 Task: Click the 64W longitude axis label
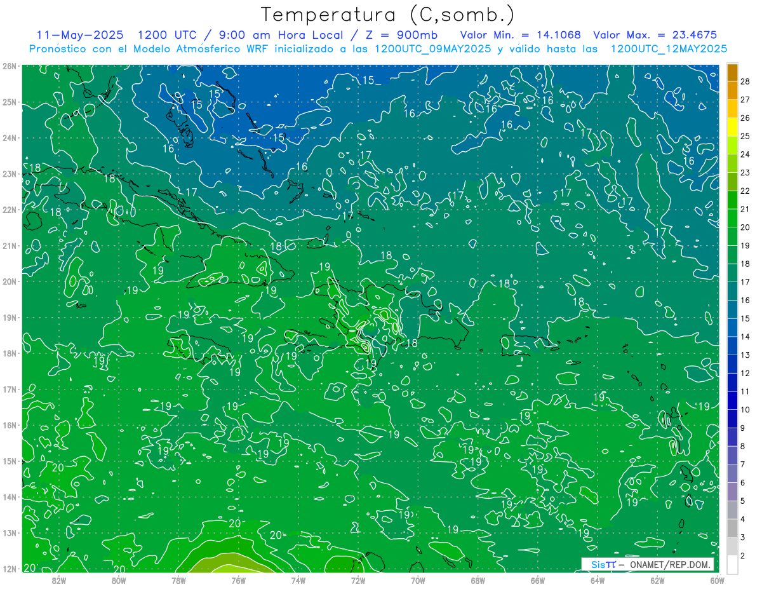[x=597, y=580]
